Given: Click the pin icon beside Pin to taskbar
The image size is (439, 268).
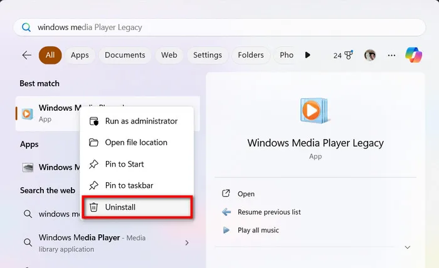Looking at the screenshot, I should (93, 185).
